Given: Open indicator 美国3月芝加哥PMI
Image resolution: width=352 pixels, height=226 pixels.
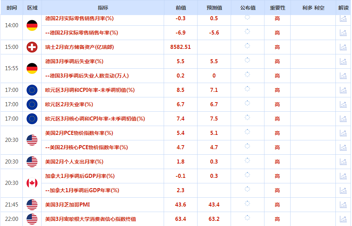Looking at the screenshot, I should (x=67, y=205).
